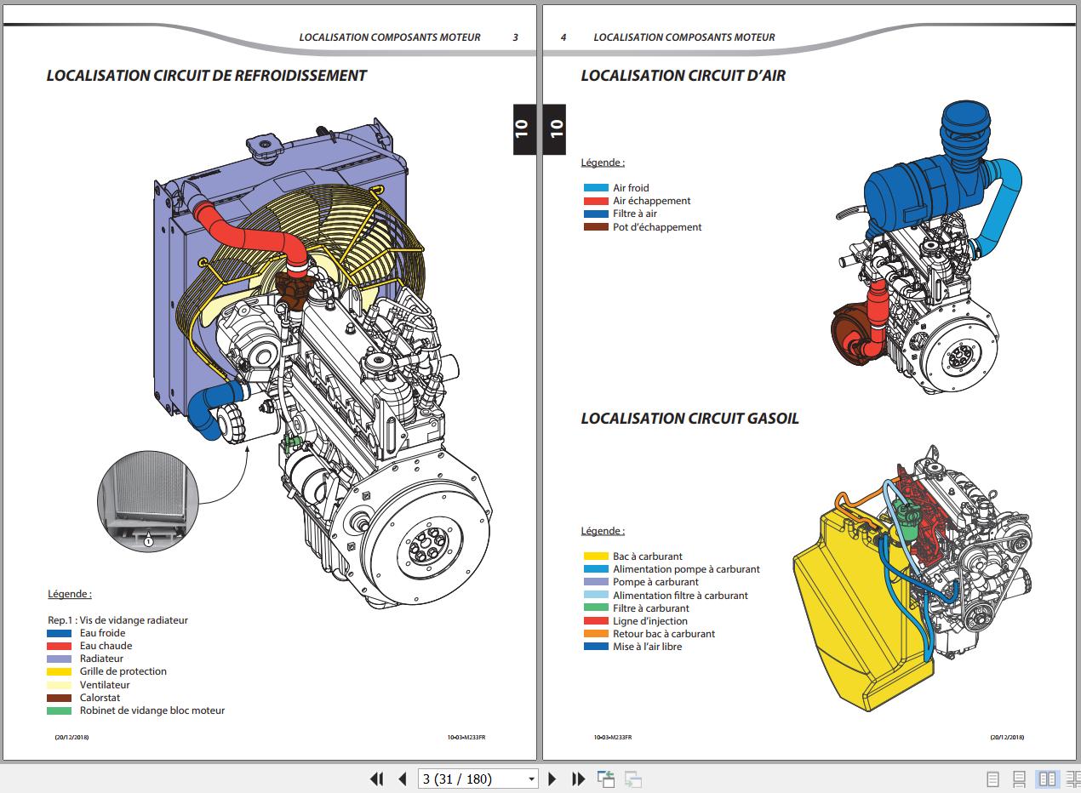Switch to single page layout

pos(992,779)
